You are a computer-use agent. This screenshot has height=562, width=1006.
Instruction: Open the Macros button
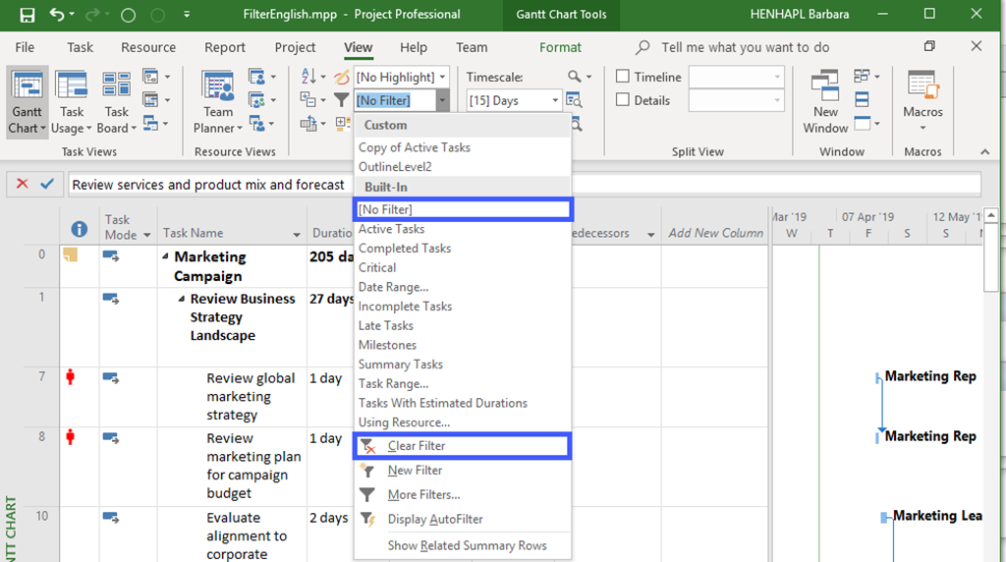click(922, 100)
